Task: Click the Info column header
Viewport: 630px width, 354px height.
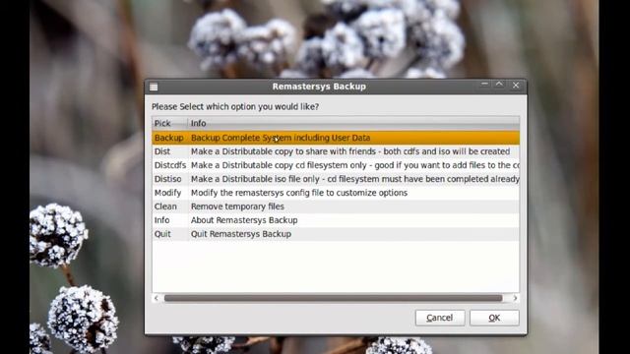Action: click(353, 123)
